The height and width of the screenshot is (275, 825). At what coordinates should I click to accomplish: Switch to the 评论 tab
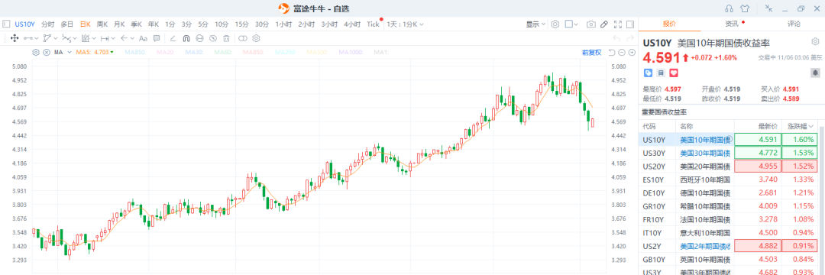[794, 24]
